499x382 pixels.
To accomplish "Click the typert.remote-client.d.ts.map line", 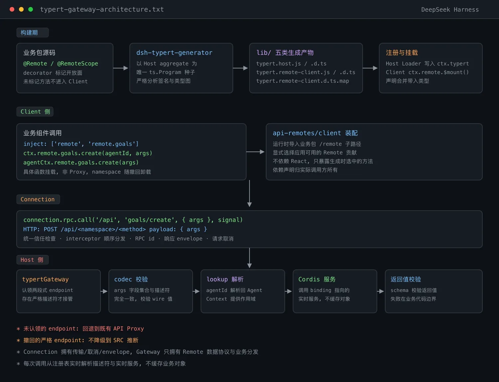I will coord(302,81).
